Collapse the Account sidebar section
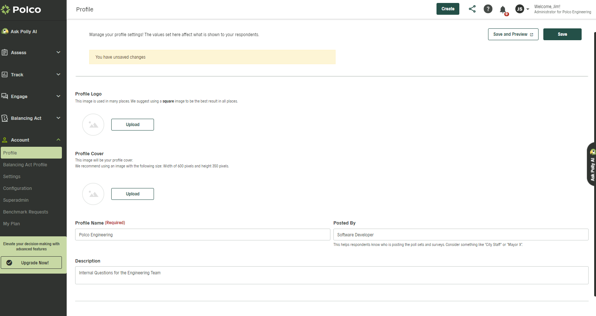 31,140
